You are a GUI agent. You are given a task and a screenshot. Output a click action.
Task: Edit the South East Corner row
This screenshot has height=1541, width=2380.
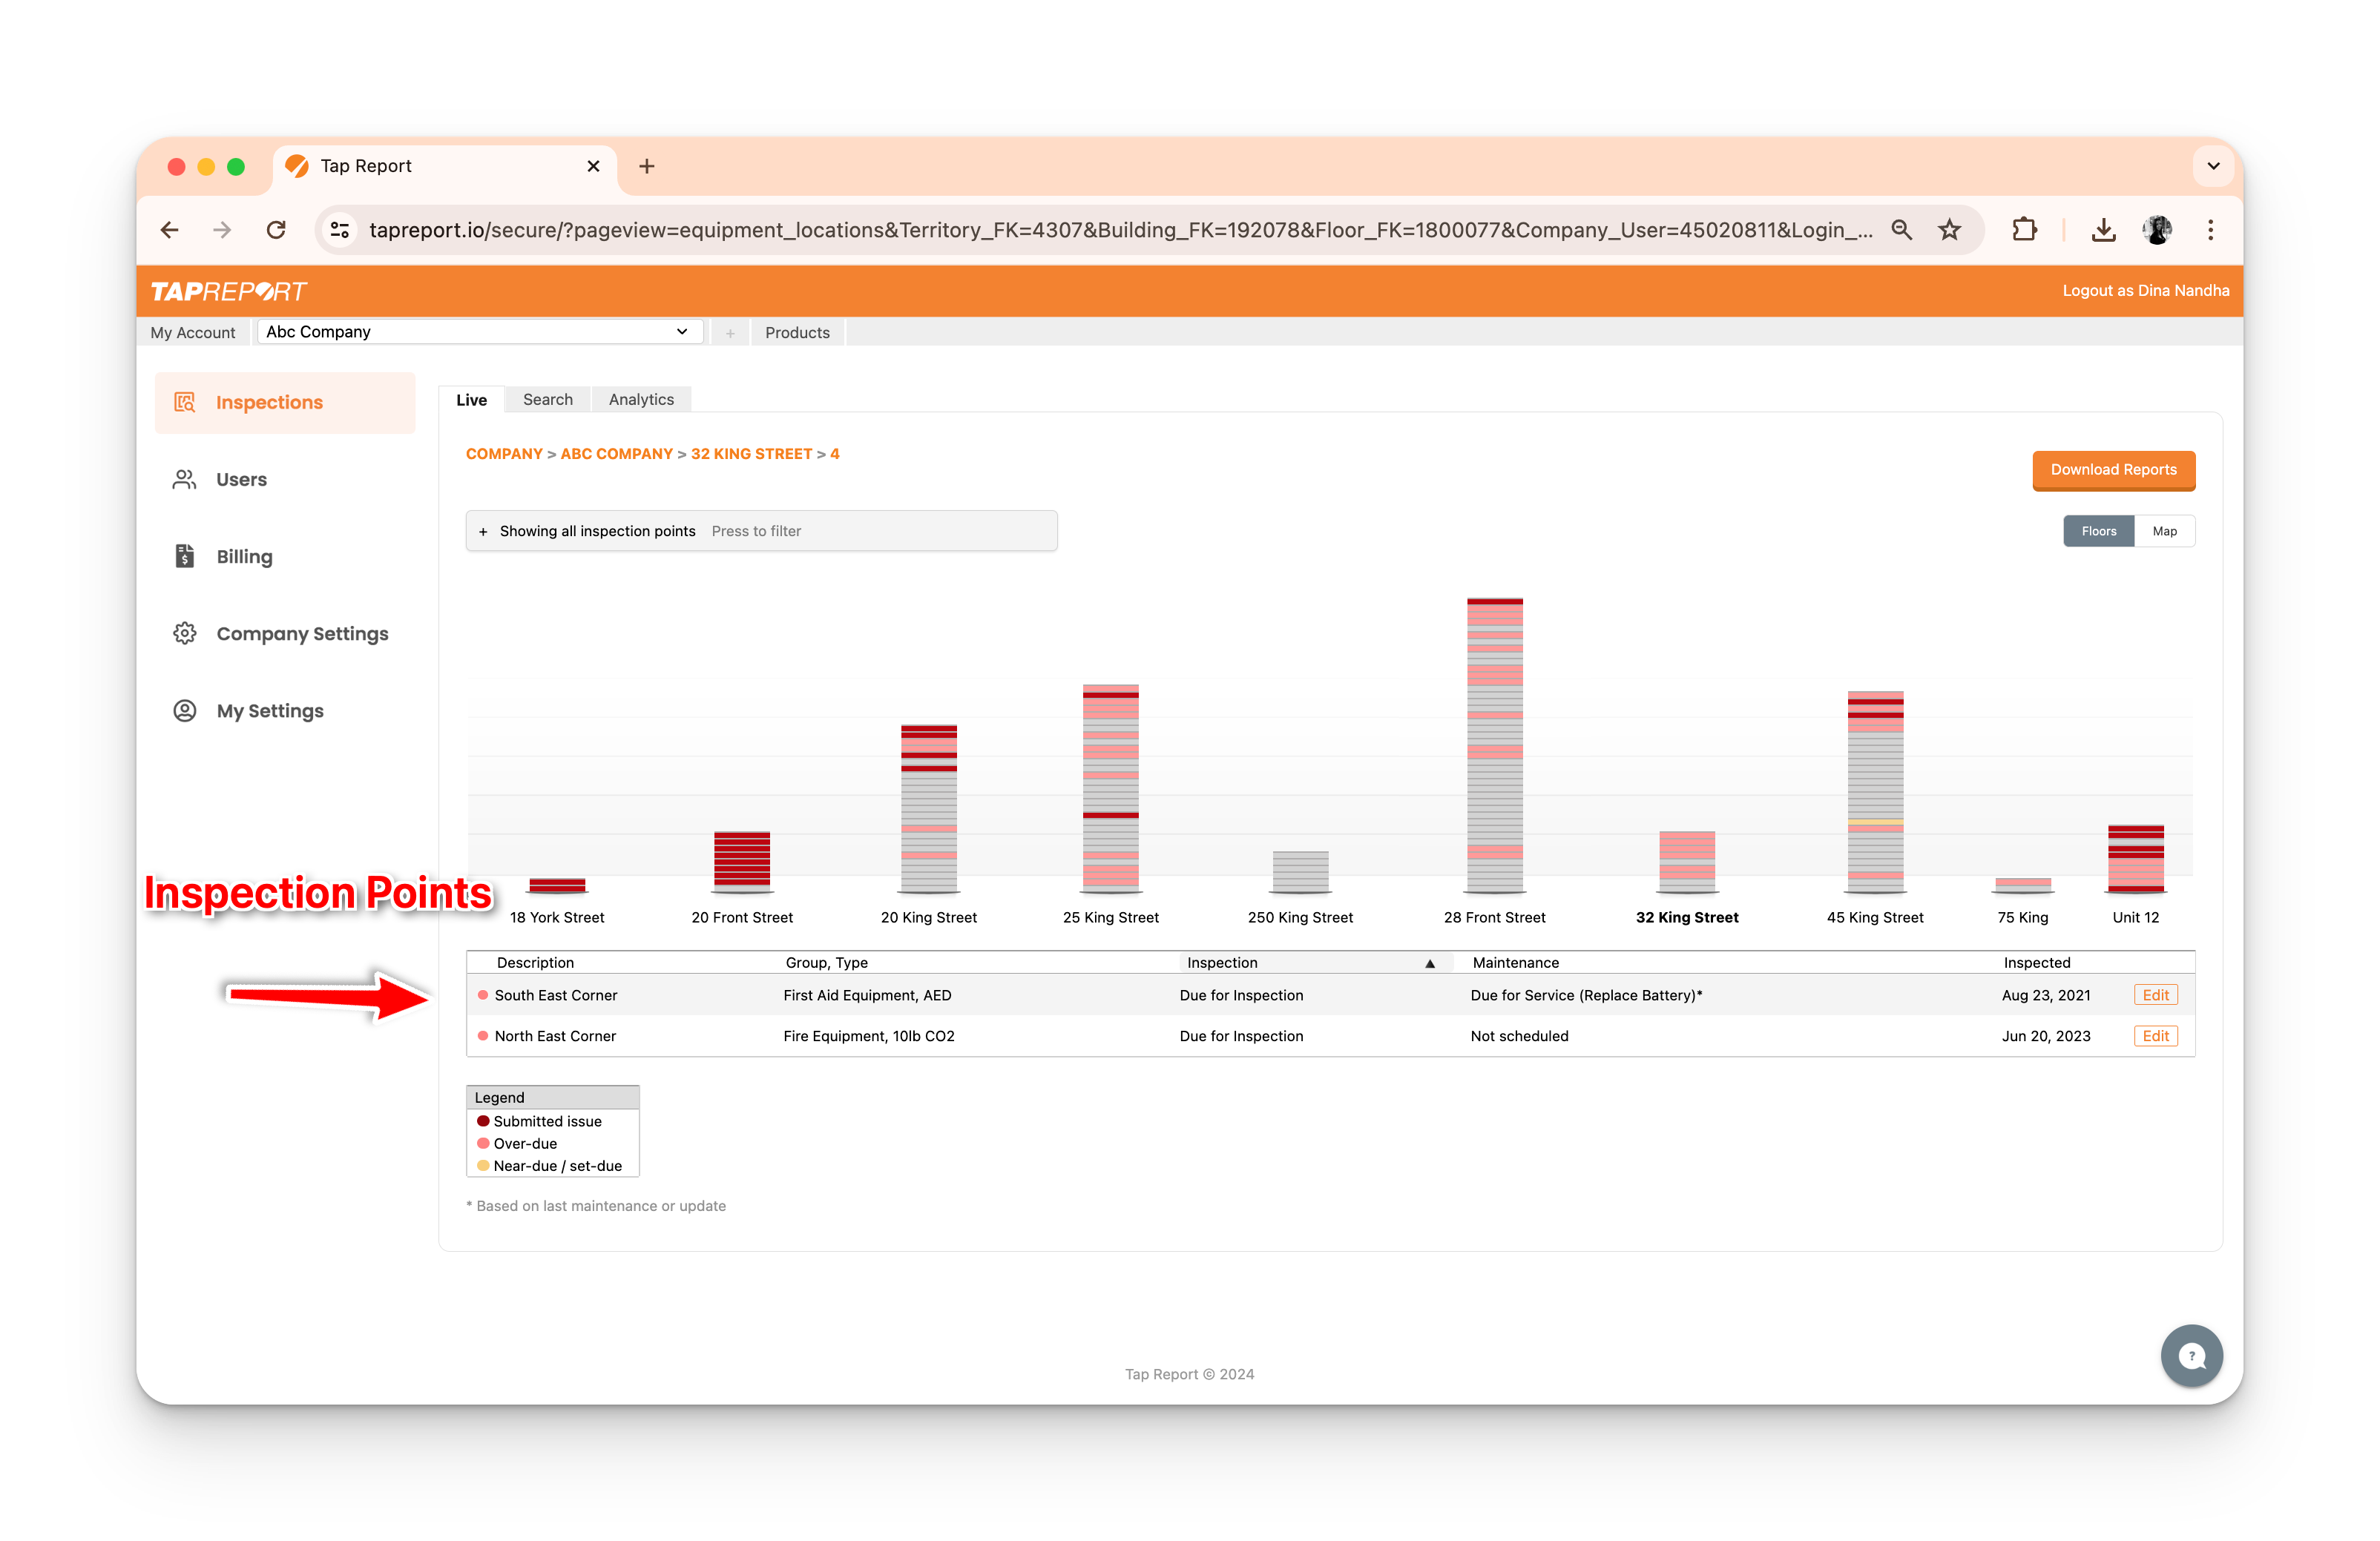click(x=2155, y=995)
